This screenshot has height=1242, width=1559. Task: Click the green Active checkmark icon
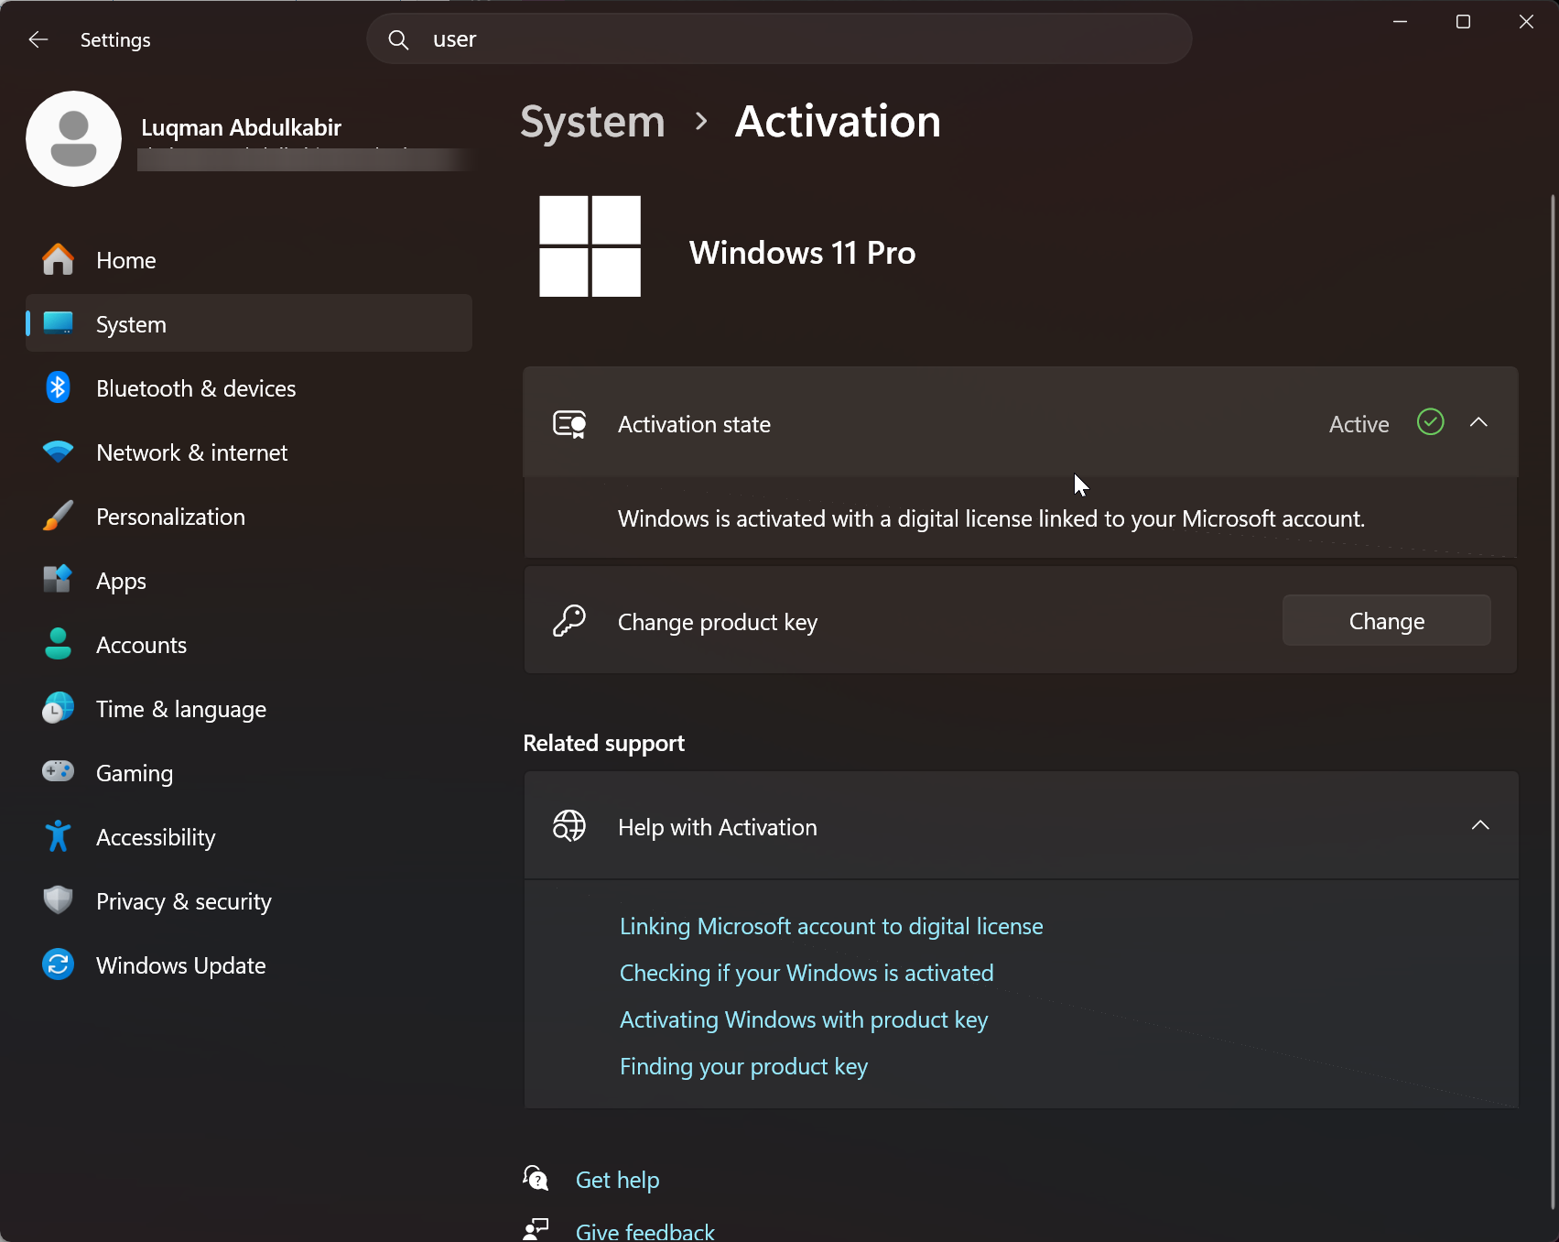click(1430, 422)
